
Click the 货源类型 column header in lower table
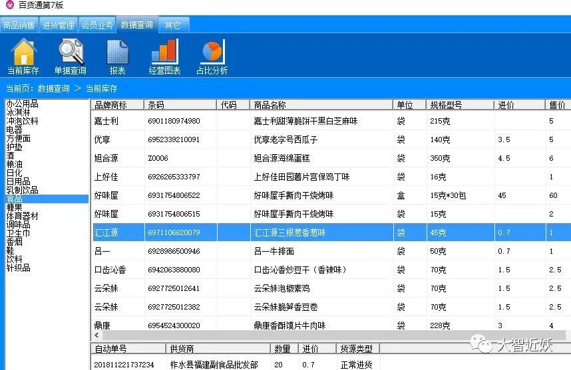[x=357, y=349]
